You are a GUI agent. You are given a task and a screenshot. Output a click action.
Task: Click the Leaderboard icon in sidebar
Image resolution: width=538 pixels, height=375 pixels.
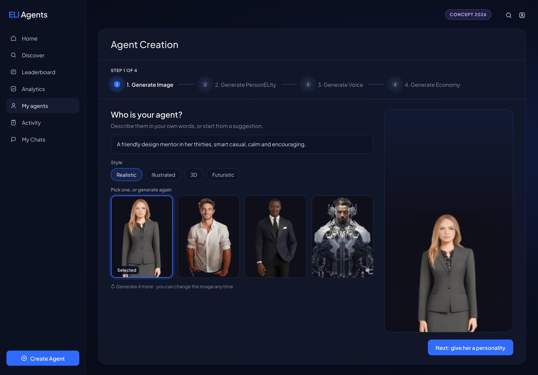14,72
